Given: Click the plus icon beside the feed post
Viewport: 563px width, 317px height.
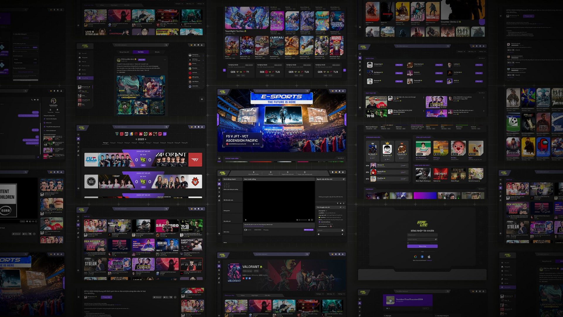Looking at the screenshot, I should click(202, 99).
